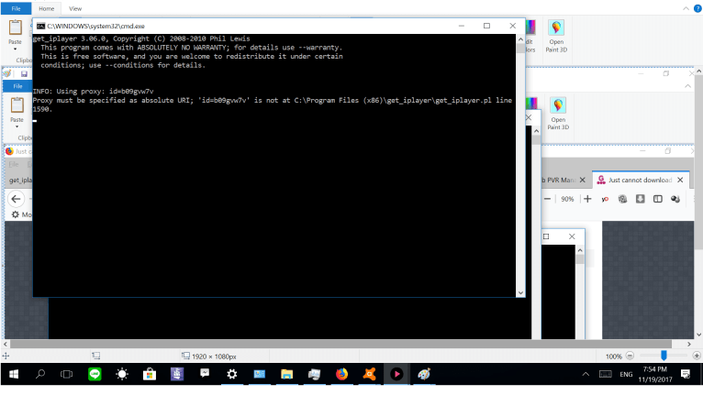This screenshot has height=395, width=703.
Task: Open Task View from the taskbar
Action: click(67, 374)
